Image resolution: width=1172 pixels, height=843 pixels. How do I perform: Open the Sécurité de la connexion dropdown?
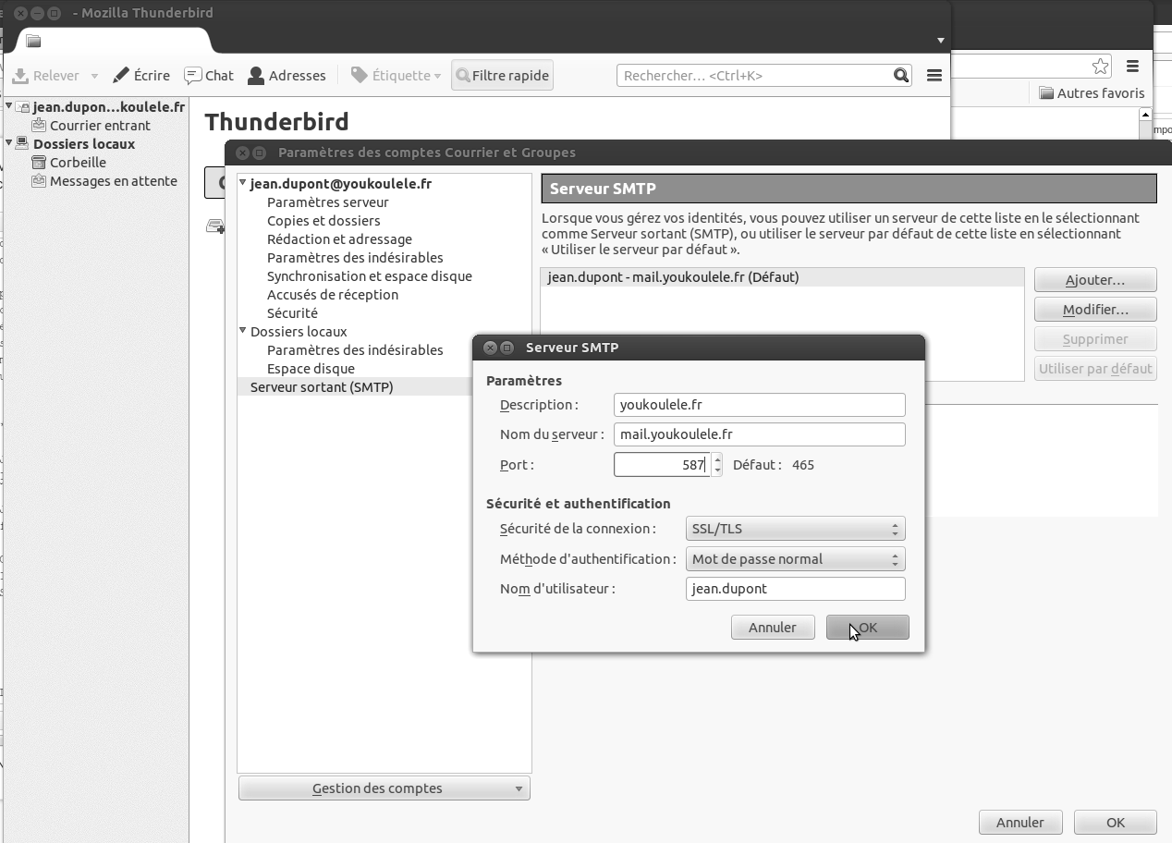point(795,530)
